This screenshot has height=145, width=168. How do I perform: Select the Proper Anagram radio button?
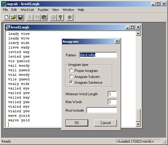click(71, 70)
